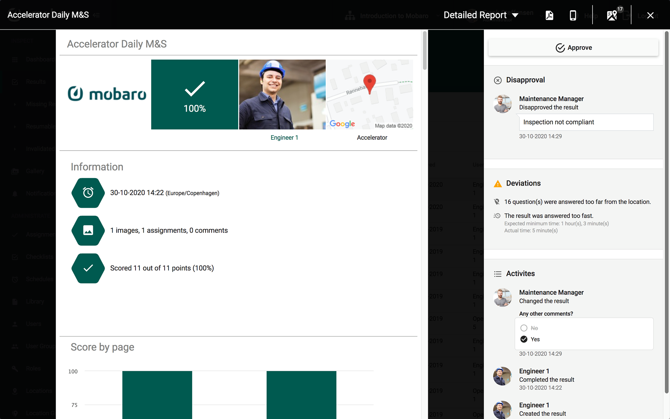Click the Maintenance Manager avatar in Activites
670x419 pixels.
click(502, 297)
